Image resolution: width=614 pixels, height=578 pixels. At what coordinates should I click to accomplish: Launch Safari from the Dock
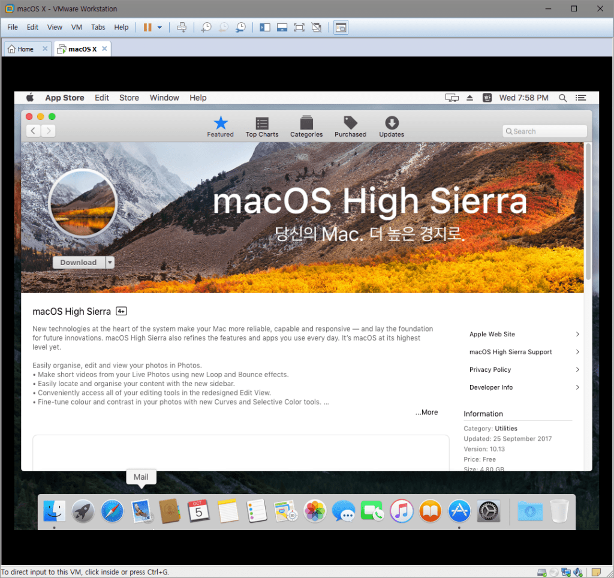click(x=112, y=511)
